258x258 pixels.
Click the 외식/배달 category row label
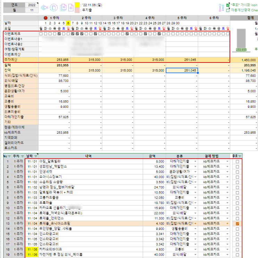click(x=21, y=81)
